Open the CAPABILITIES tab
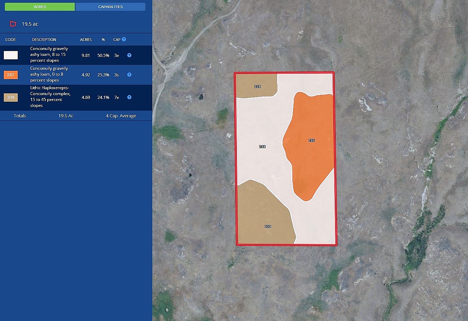Viewport: 468px width, 321px height. tap(110, 7)
